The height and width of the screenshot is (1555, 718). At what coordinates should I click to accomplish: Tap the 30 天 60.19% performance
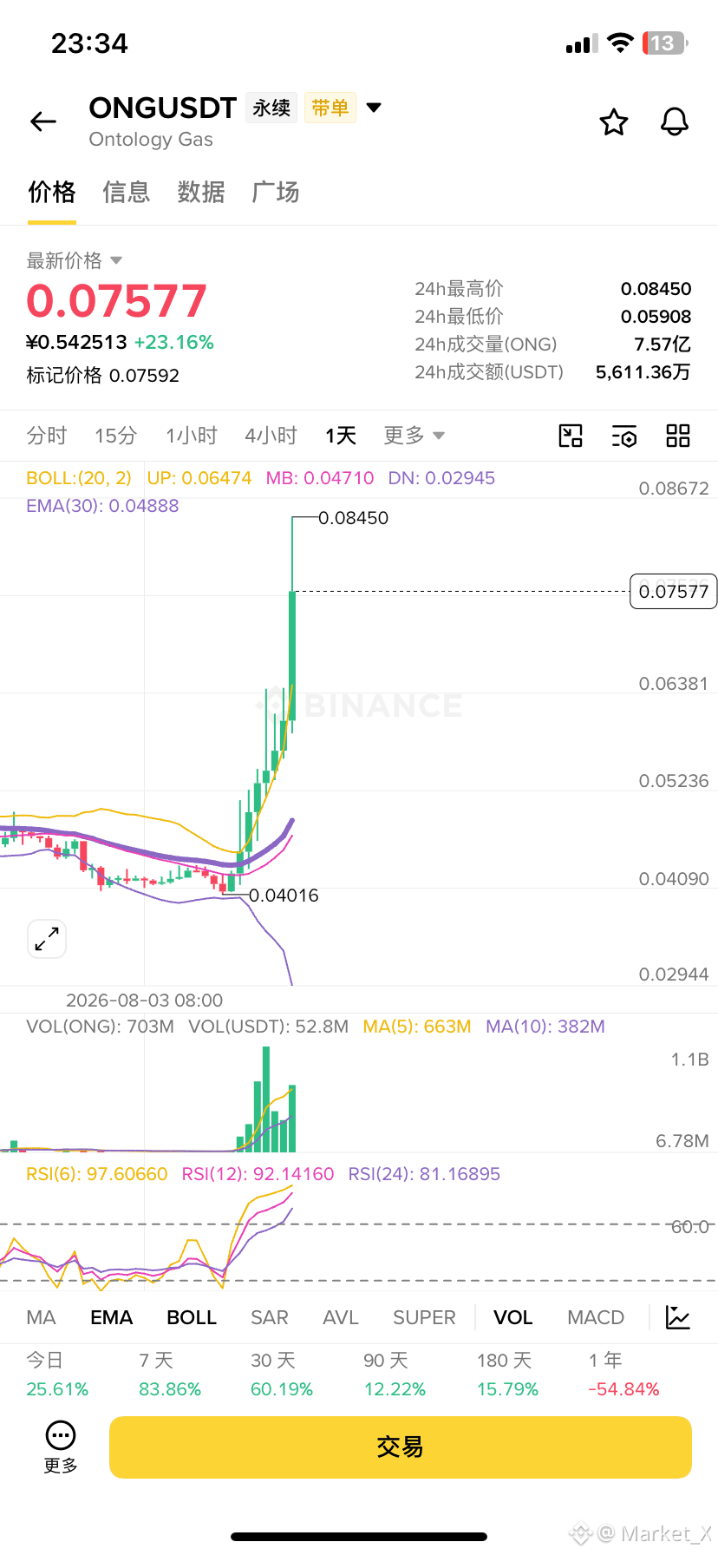pyautogui.click(x=282, y=1375)
